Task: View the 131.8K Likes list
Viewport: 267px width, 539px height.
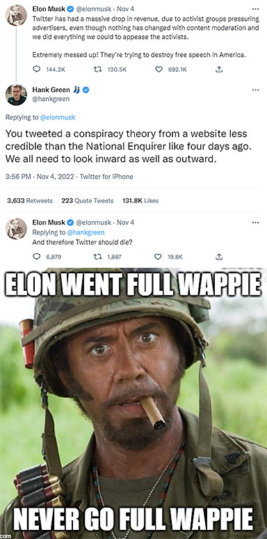Action: coord(140,201)
